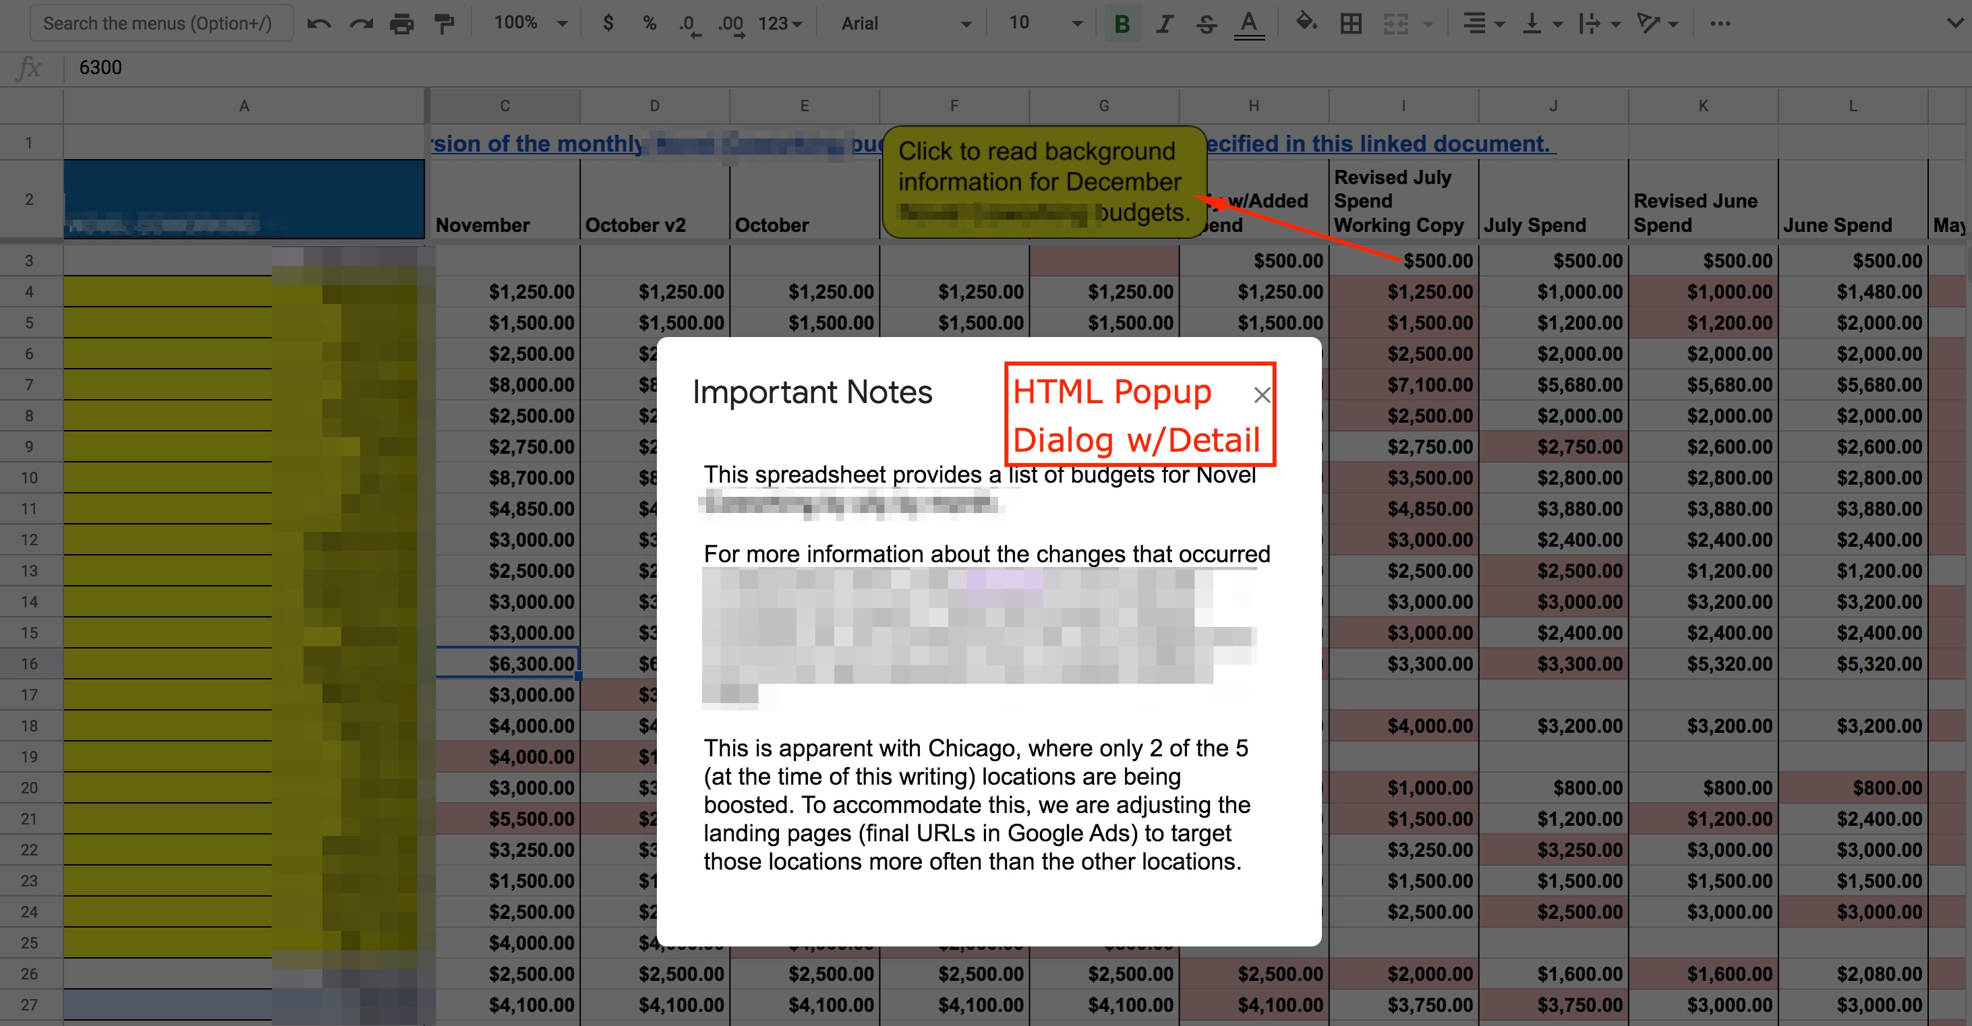Format selected cell as currency

(x=608, y=23)
